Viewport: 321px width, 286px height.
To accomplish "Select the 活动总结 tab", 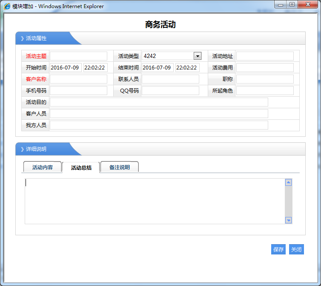I will (x=81, y=168).
